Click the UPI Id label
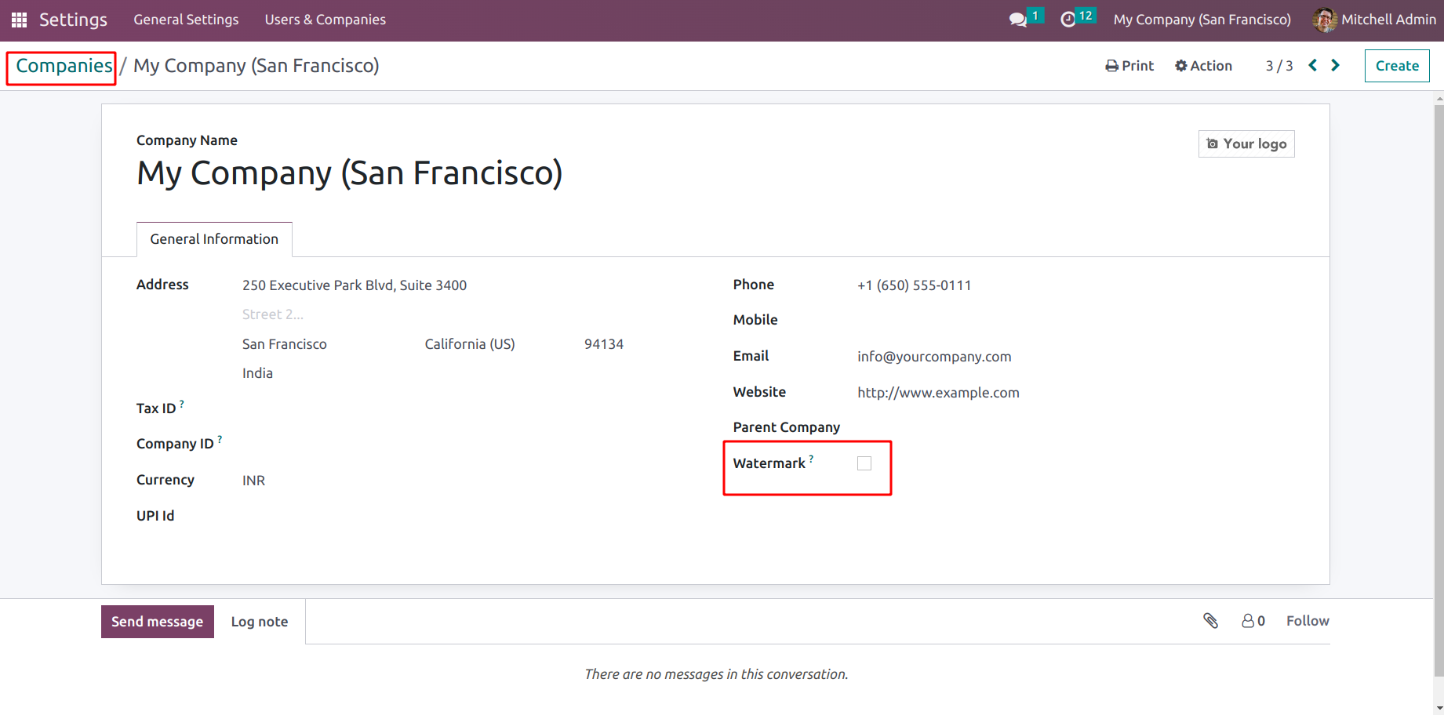Screen dimensions: 1444x715 [155, 516]
